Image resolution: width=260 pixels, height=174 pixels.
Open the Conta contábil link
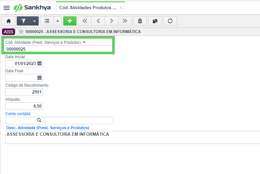(x=18, y=113)
